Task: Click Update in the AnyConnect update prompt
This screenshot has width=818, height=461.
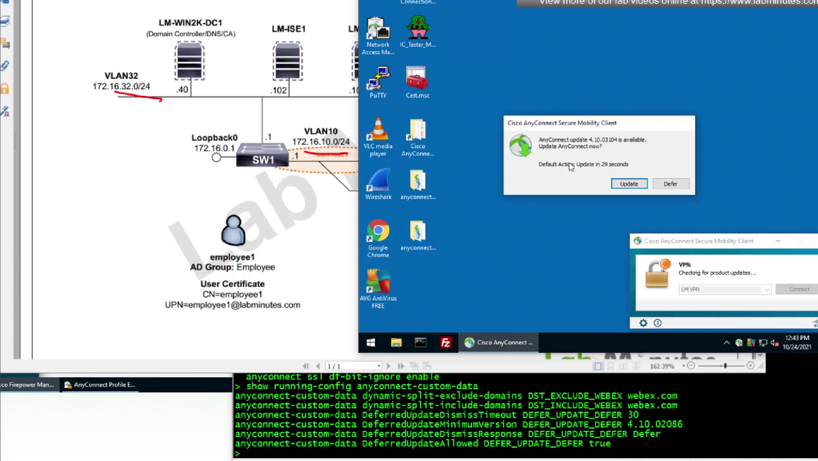Action: point(629,184)
